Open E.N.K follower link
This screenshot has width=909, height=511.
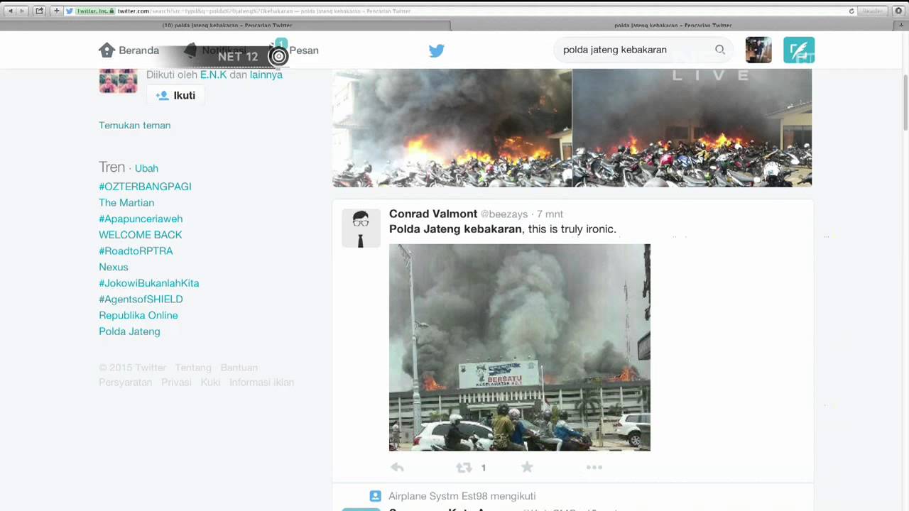tap(213, 75)
